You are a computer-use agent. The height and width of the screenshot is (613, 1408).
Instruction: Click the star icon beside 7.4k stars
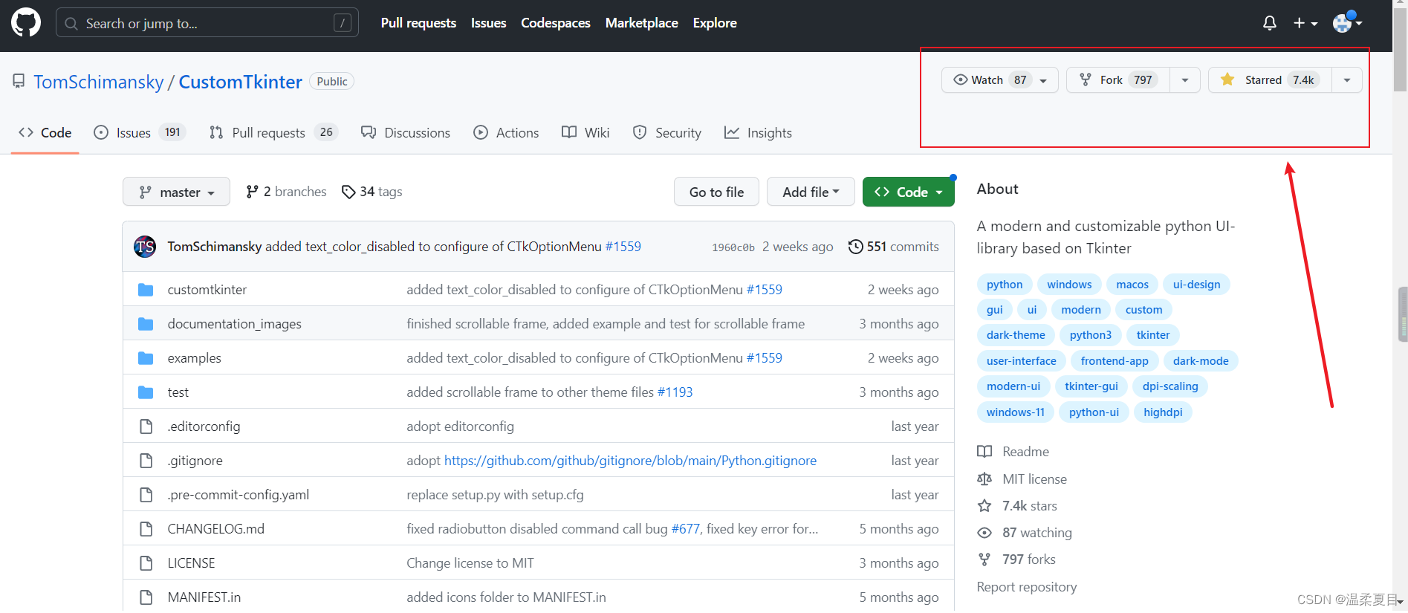click(x=984, y=506)
